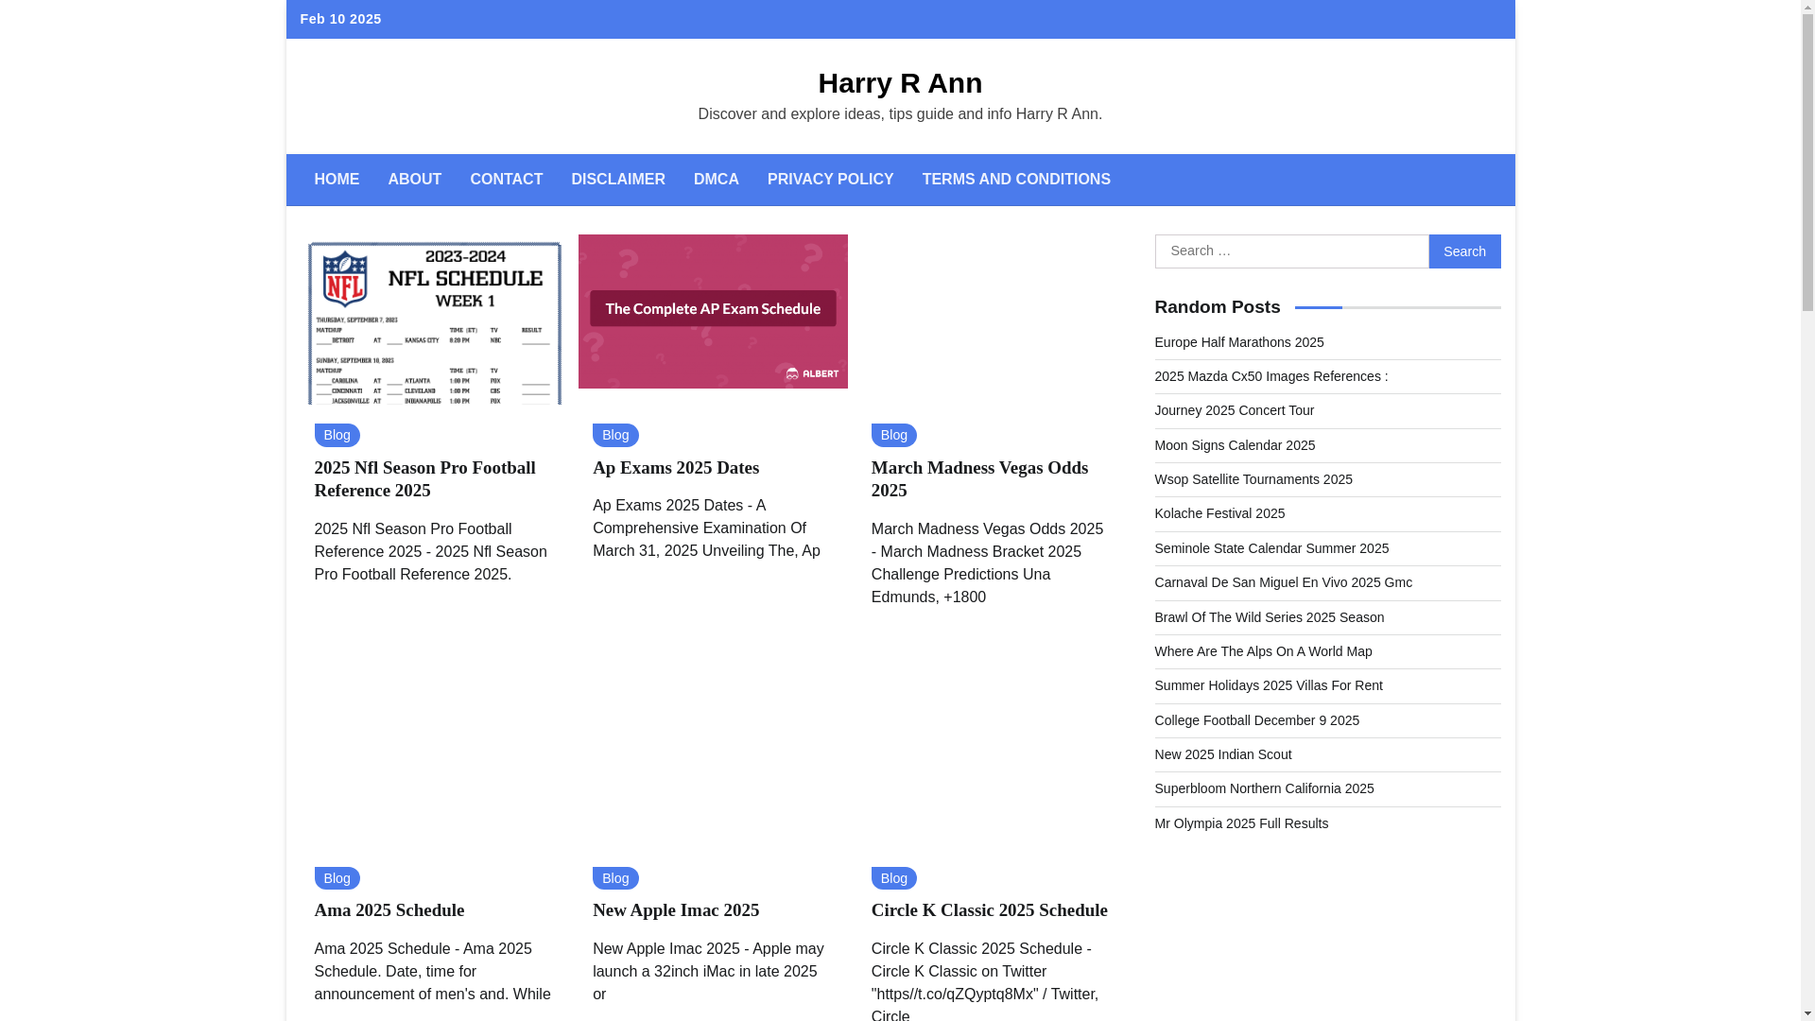Open Carnaval De San Miguel En Vivo link

pos(1283,582)
